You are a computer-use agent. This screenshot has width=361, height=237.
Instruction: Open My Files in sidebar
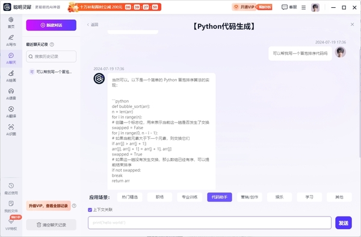coord(11,206)
